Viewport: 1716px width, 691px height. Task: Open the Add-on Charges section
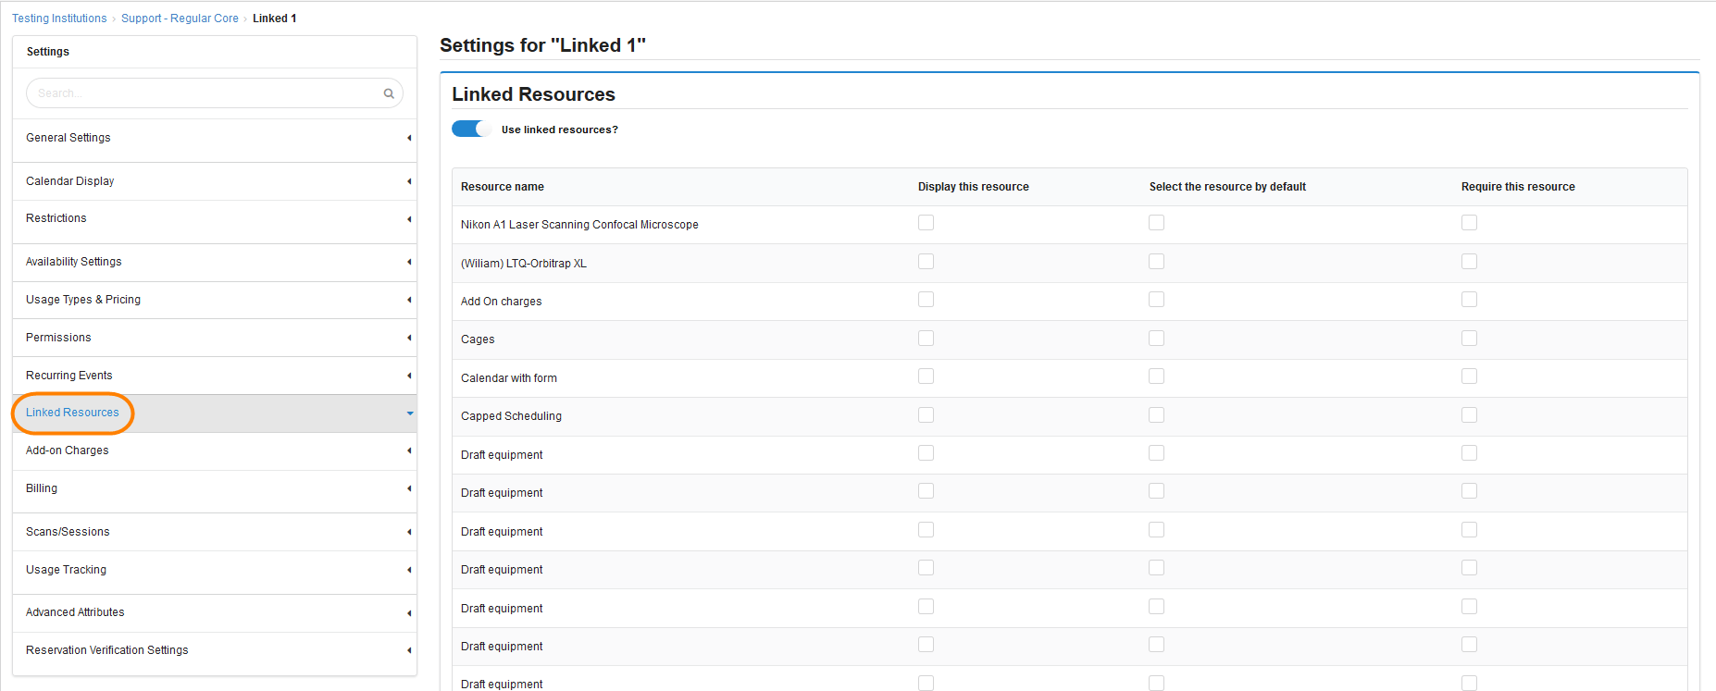click(x=68, y=450)
